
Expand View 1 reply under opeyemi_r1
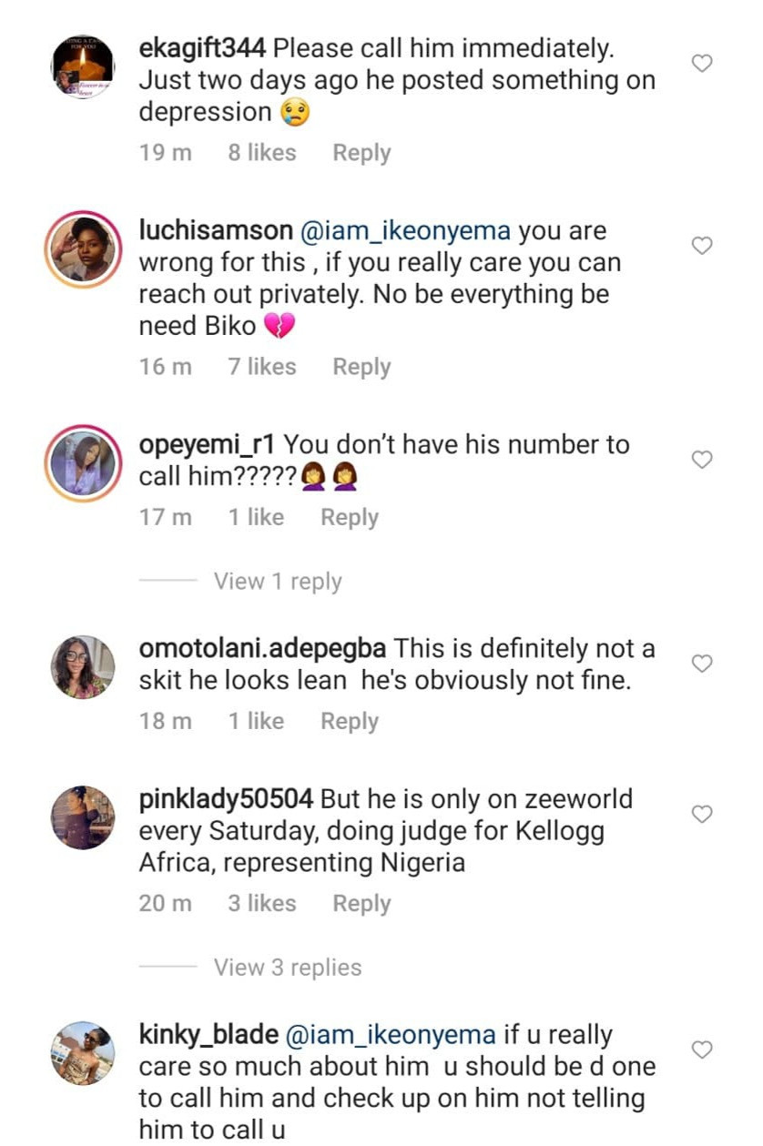click(x=278, y=582)
